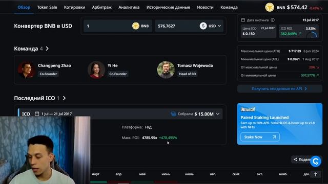The image size is (328, 184).
Task: Open Исторические данные tab
Action: pos(168,7)
